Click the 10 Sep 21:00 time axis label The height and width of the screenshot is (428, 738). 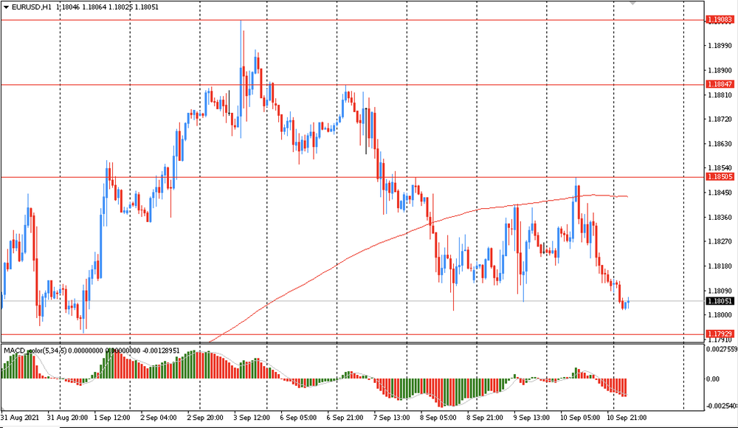(627, 418)
